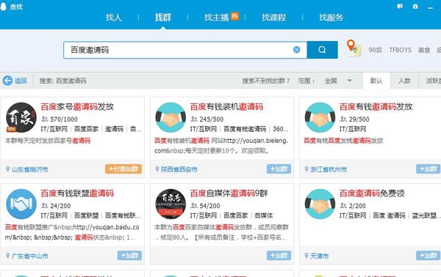The width and height of the screenshot is (441, 277).
Task: Click 山东省临沂市 location text
Action: 30,169
